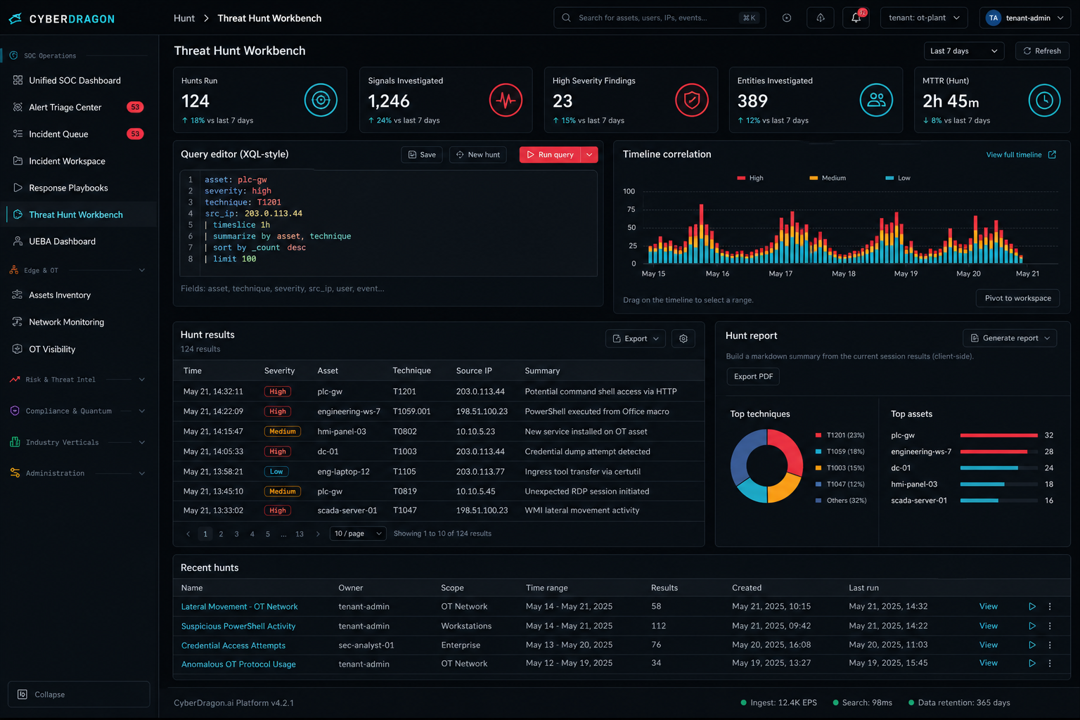Collapse the sidebar
Image resolution: width=1080 pixels, height=720 pixels.
pos(79,694)
